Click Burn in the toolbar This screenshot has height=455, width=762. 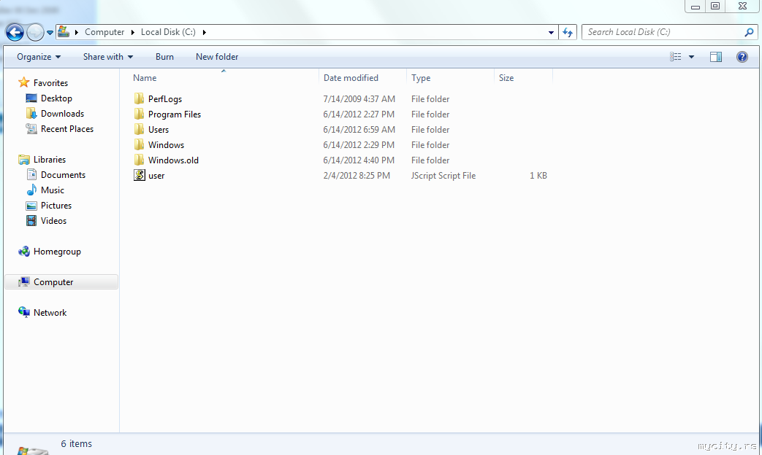tap(164, 57)
